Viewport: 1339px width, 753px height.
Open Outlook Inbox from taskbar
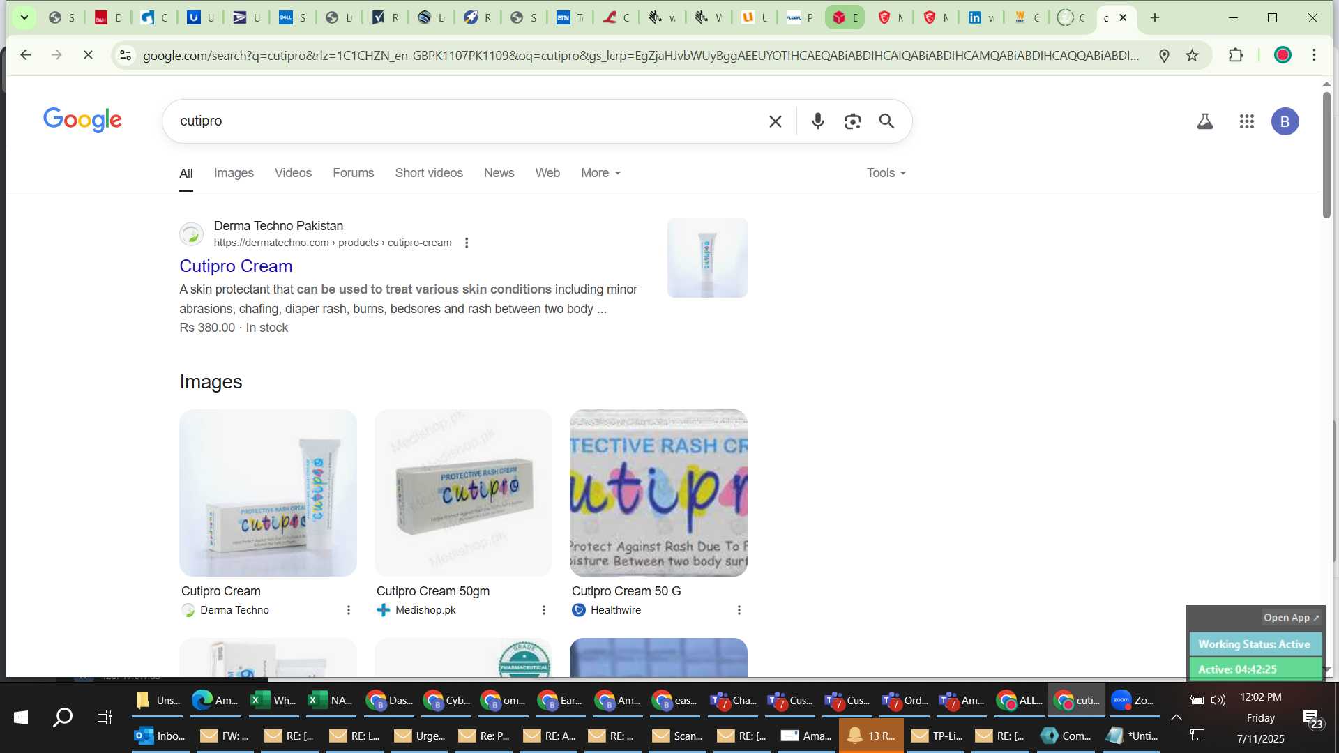pos(160,736)
